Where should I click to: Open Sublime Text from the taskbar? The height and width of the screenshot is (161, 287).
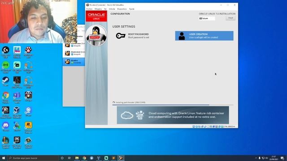(113, 158)
